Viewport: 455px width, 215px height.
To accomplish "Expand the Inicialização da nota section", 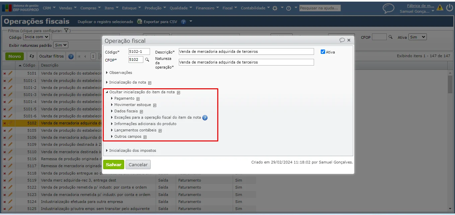I will [126, 82].
